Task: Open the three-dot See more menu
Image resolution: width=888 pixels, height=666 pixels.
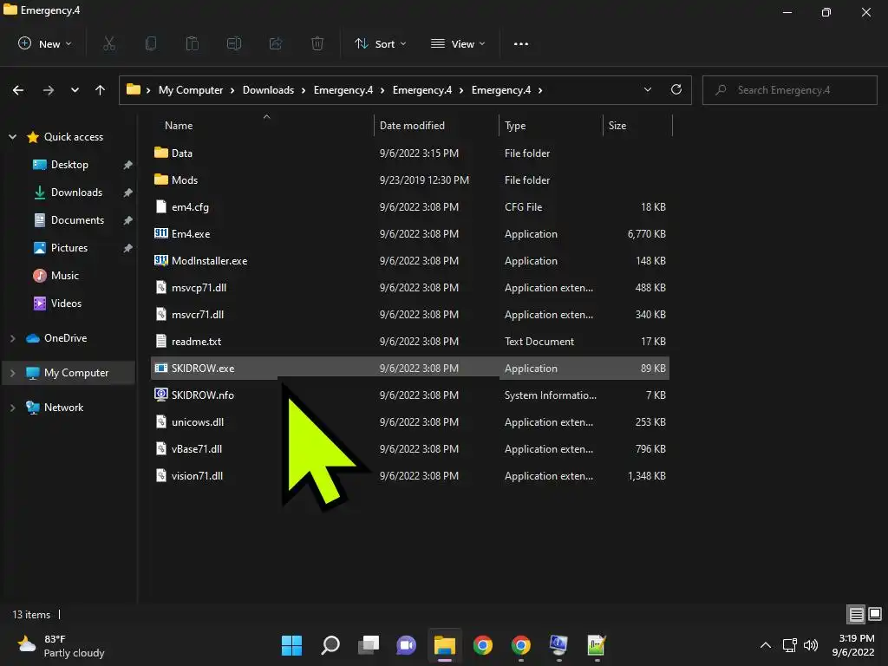Action: (x=521, y=43)
